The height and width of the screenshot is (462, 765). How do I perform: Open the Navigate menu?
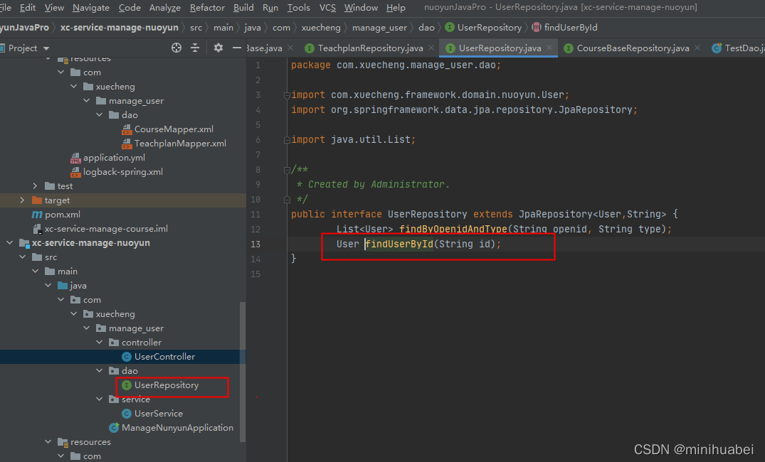tap(91, 8)
